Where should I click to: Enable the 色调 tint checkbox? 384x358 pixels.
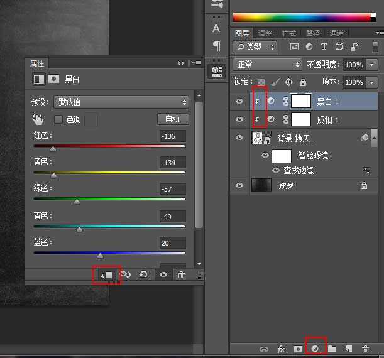coord(58,119)
